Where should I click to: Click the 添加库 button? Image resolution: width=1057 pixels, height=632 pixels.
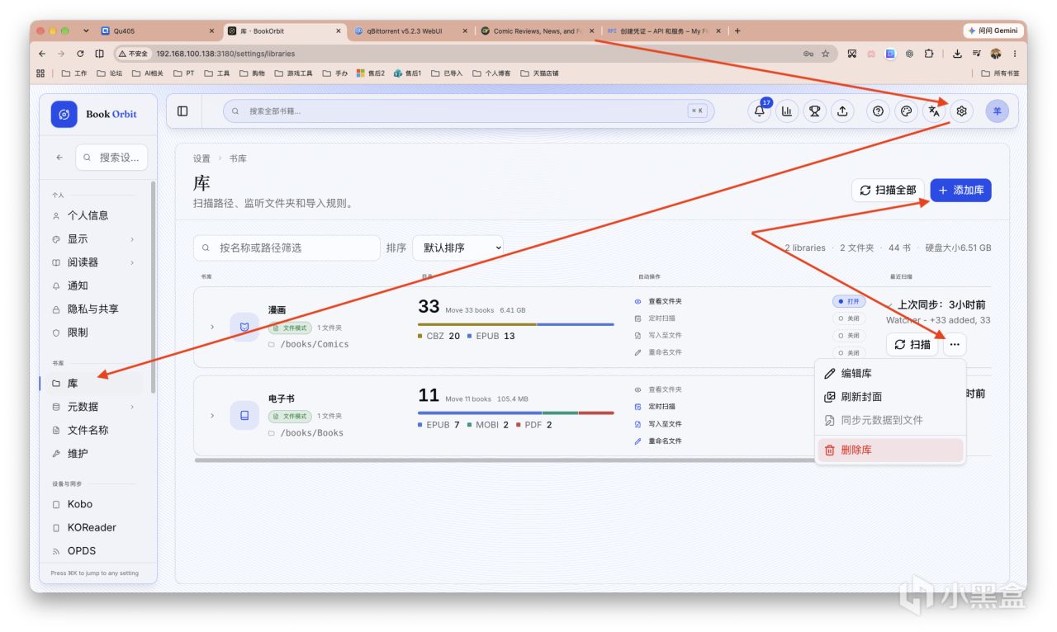[x=960, y=190]
